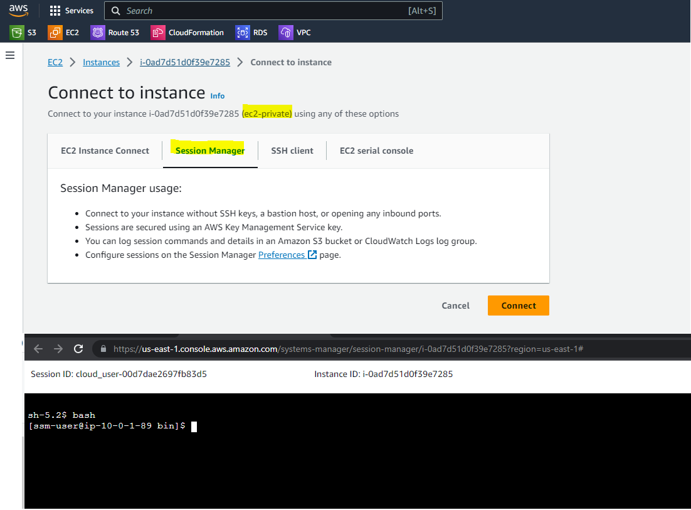Switch to the SSH client tab
Viewport: 691px width, 510px height.
point(292,151)
